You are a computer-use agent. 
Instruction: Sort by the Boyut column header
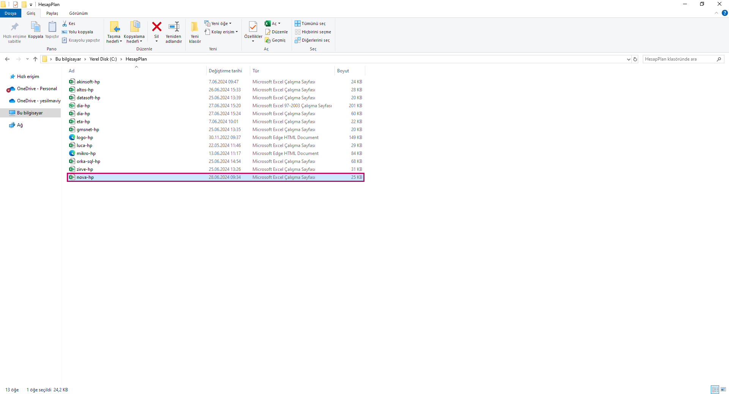coord(349,71)
